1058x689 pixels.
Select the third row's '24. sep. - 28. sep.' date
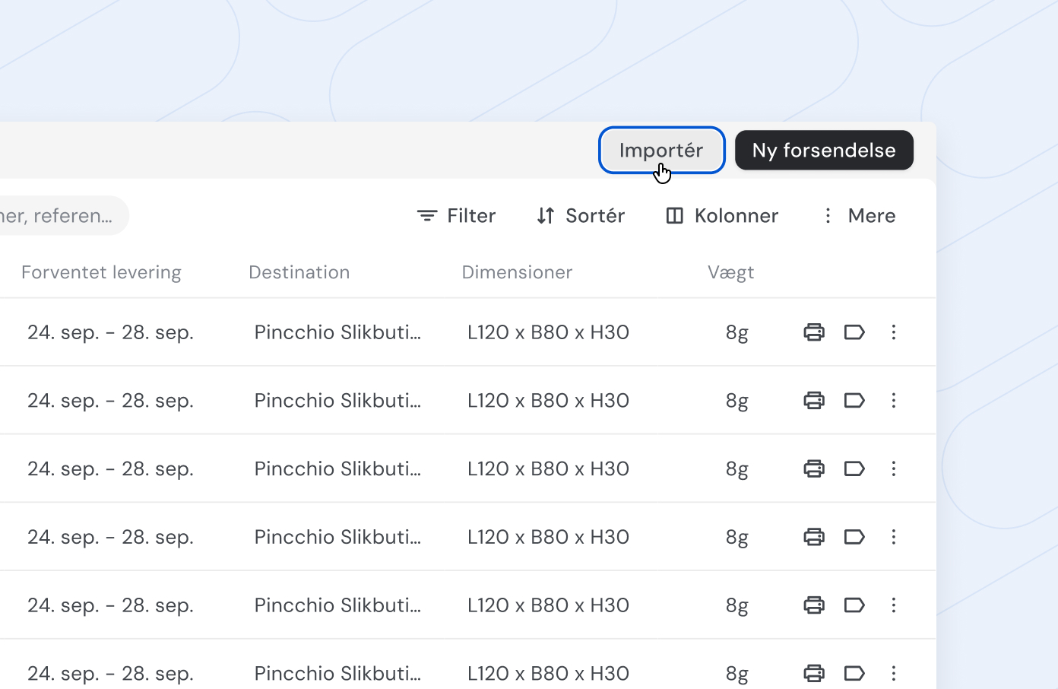tap(111, 468)
